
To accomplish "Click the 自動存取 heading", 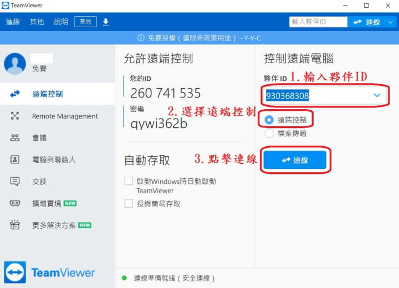I will (147, 161).
